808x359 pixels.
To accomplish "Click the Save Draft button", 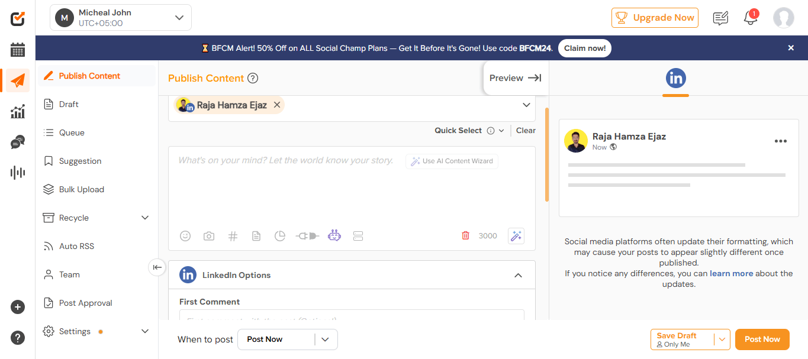I will tap(683, 339).
